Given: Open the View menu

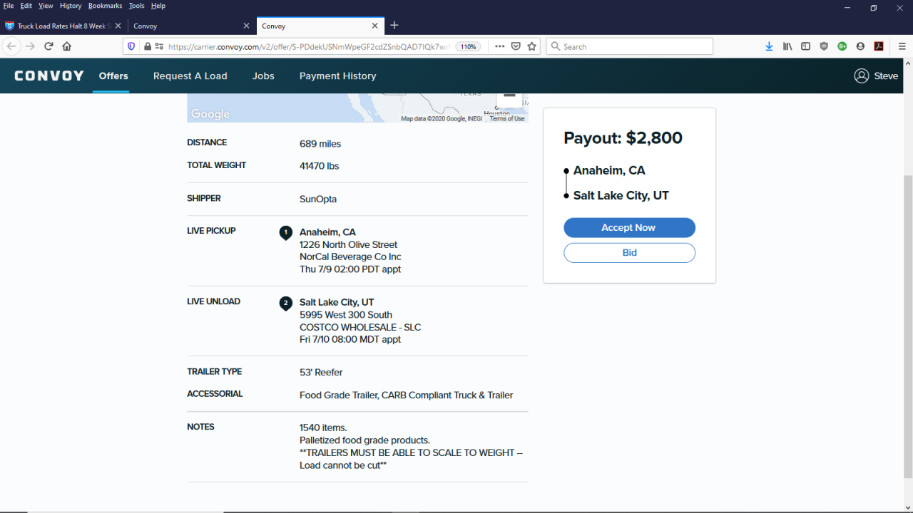Looking at the screenshot, I should tap(46, 6).
